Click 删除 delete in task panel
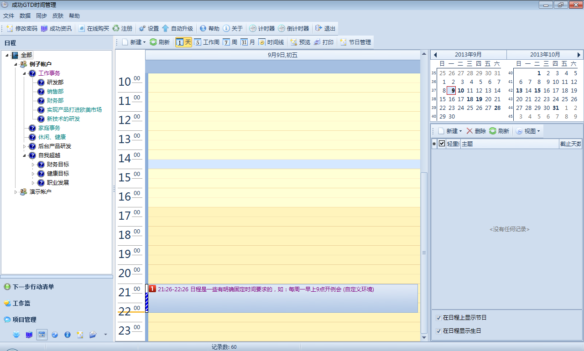The height and width of the screenshot is (351, 584). click(x=476, y=131)
